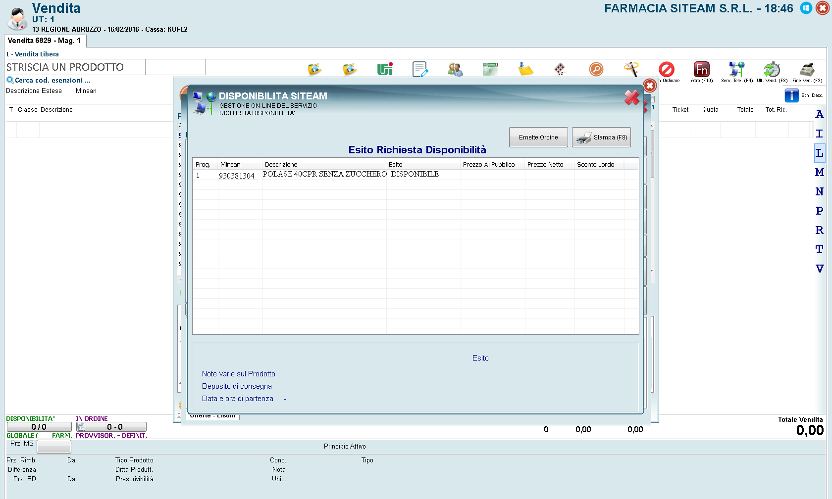
Task: Open the green UFI toolbar icon
Action: click(385, 69)
